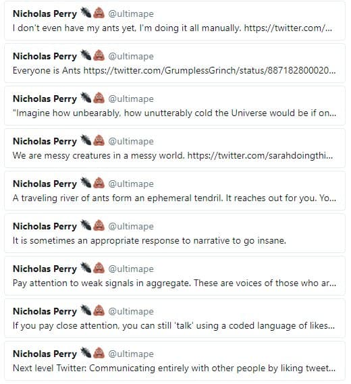Click feather emoji on 'don't even have my ants' tweet
351x384 pixels.
tap(86, 13)
